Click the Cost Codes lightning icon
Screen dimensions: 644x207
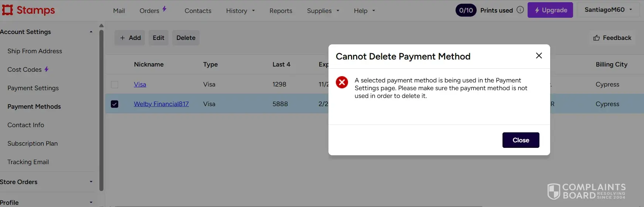coord(47,69)
